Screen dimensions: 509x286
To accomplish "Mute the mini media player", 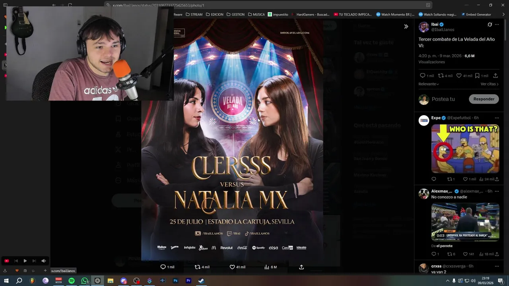I will [x=44, y=261].
